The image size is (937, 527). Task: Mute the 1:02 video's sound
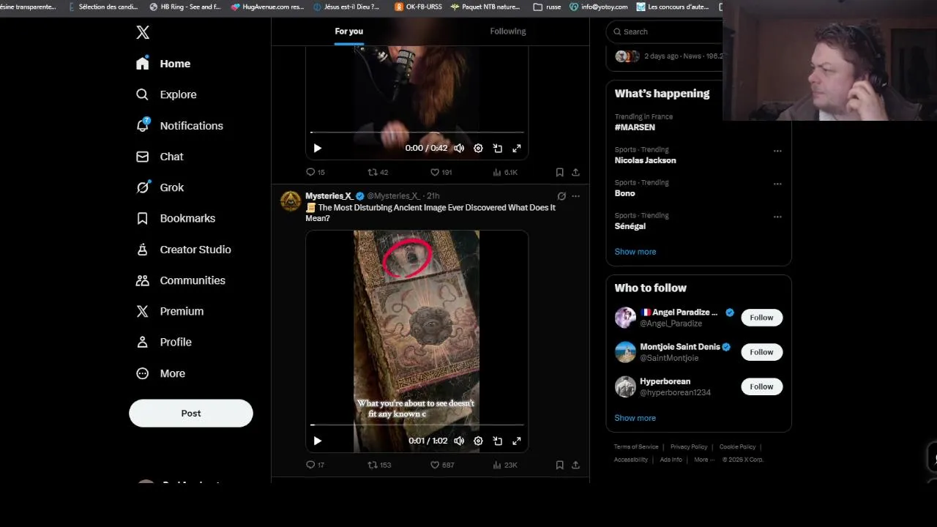(459, 441)
